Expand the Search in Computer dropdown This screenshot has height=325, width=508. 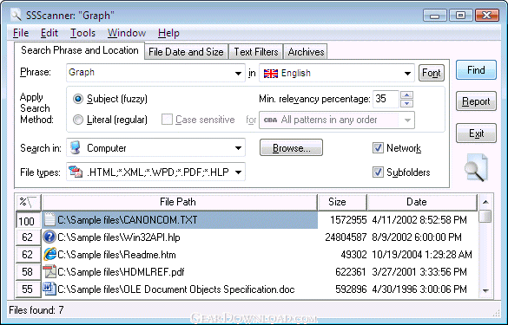tap(238, 148)
